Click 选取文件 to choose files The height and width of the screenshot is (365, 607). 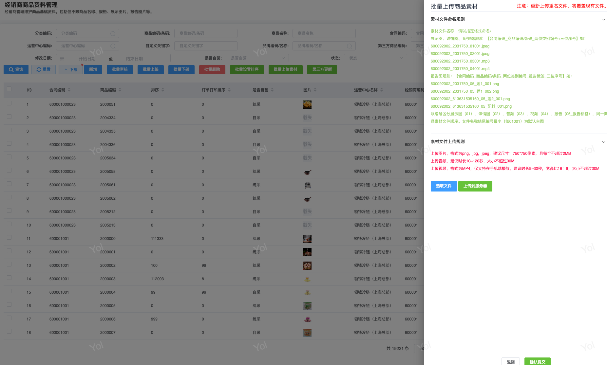point(444,186)
